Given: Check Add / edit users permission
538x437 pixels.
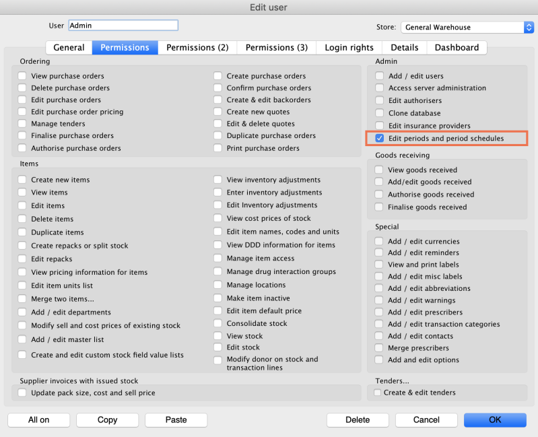Looking at the screenshot, I should point(379,76).
